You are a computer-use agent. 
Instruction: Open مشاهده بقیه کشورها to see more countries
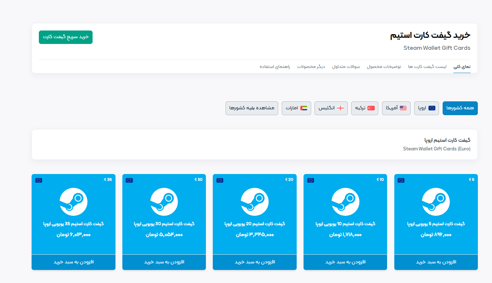pyautogui.click(x=252, y=108)
